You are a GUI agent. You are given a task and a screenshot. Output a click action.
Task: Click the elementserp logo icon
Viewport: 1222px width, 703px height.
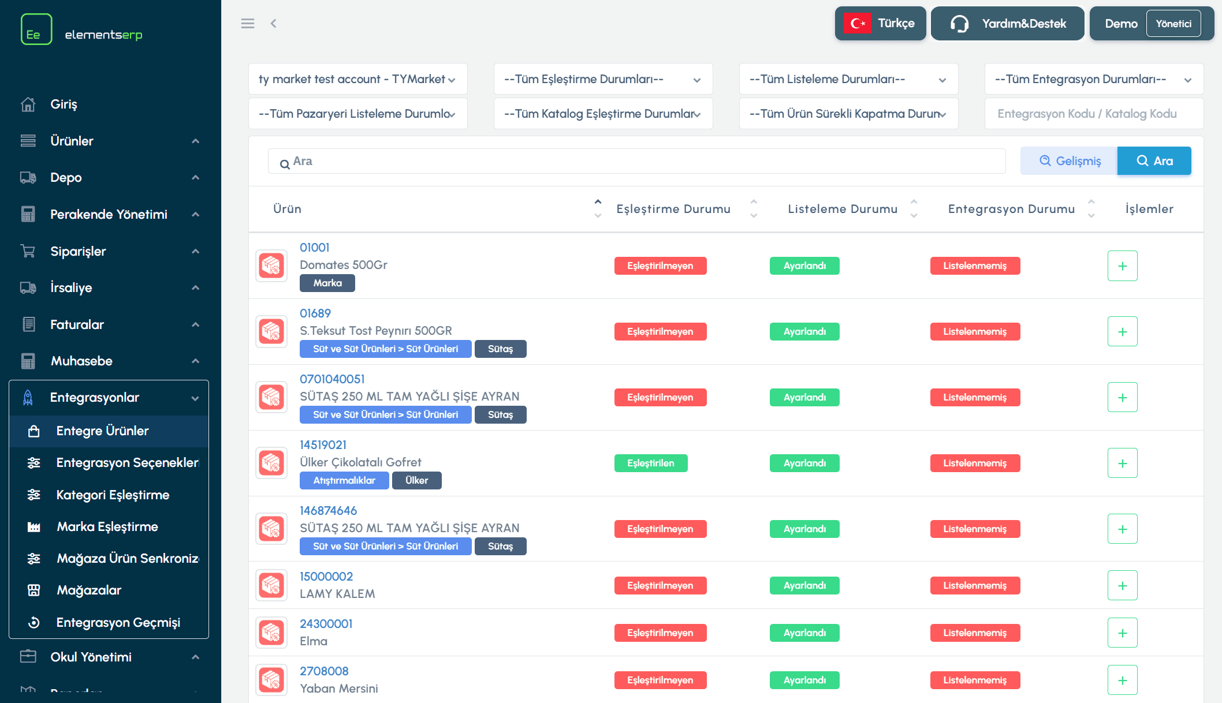36,29
